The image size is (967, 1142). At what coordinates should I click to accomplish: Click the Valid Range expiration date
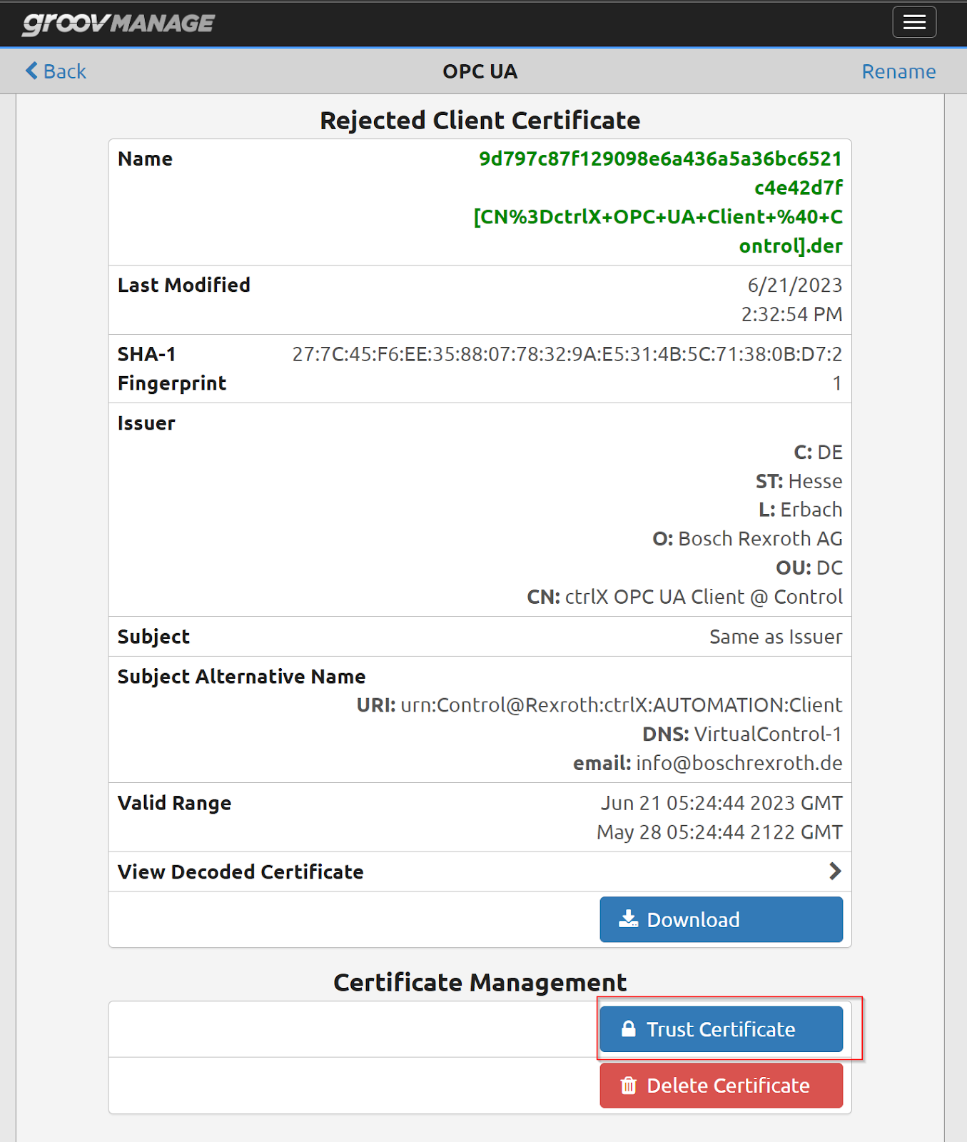pyautogui.click(x=719, y=832)
